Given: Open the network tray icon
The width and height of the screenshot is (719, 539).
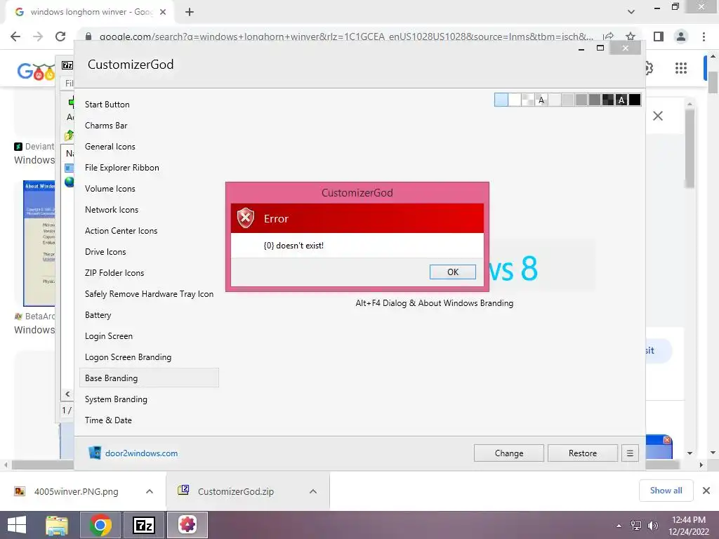Looking at the screenshot, I should (x=636, y=526).
